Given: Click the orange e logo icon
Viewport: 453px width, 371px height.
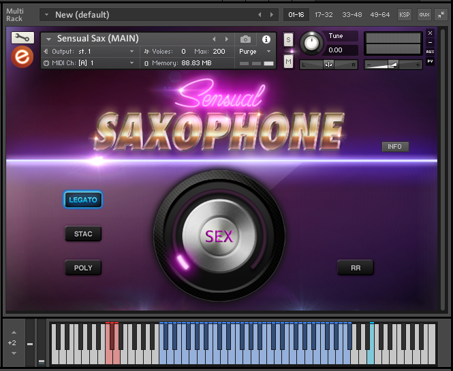Looking at the screenshot, I should pyautogui.click(x=22, y=57).
